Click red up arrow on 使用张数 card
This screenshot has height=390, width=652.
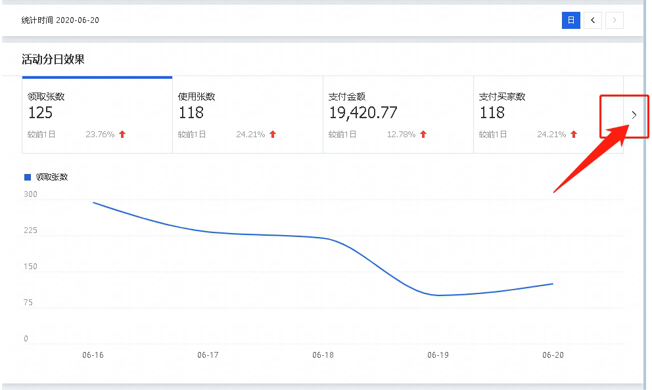pyautogui.click(x=273, y=135)
